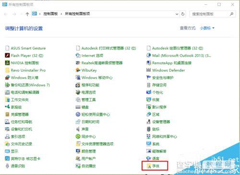Open the 轻松使用设置中心 icon
240x175 pixels.
(x=78, y=114)
